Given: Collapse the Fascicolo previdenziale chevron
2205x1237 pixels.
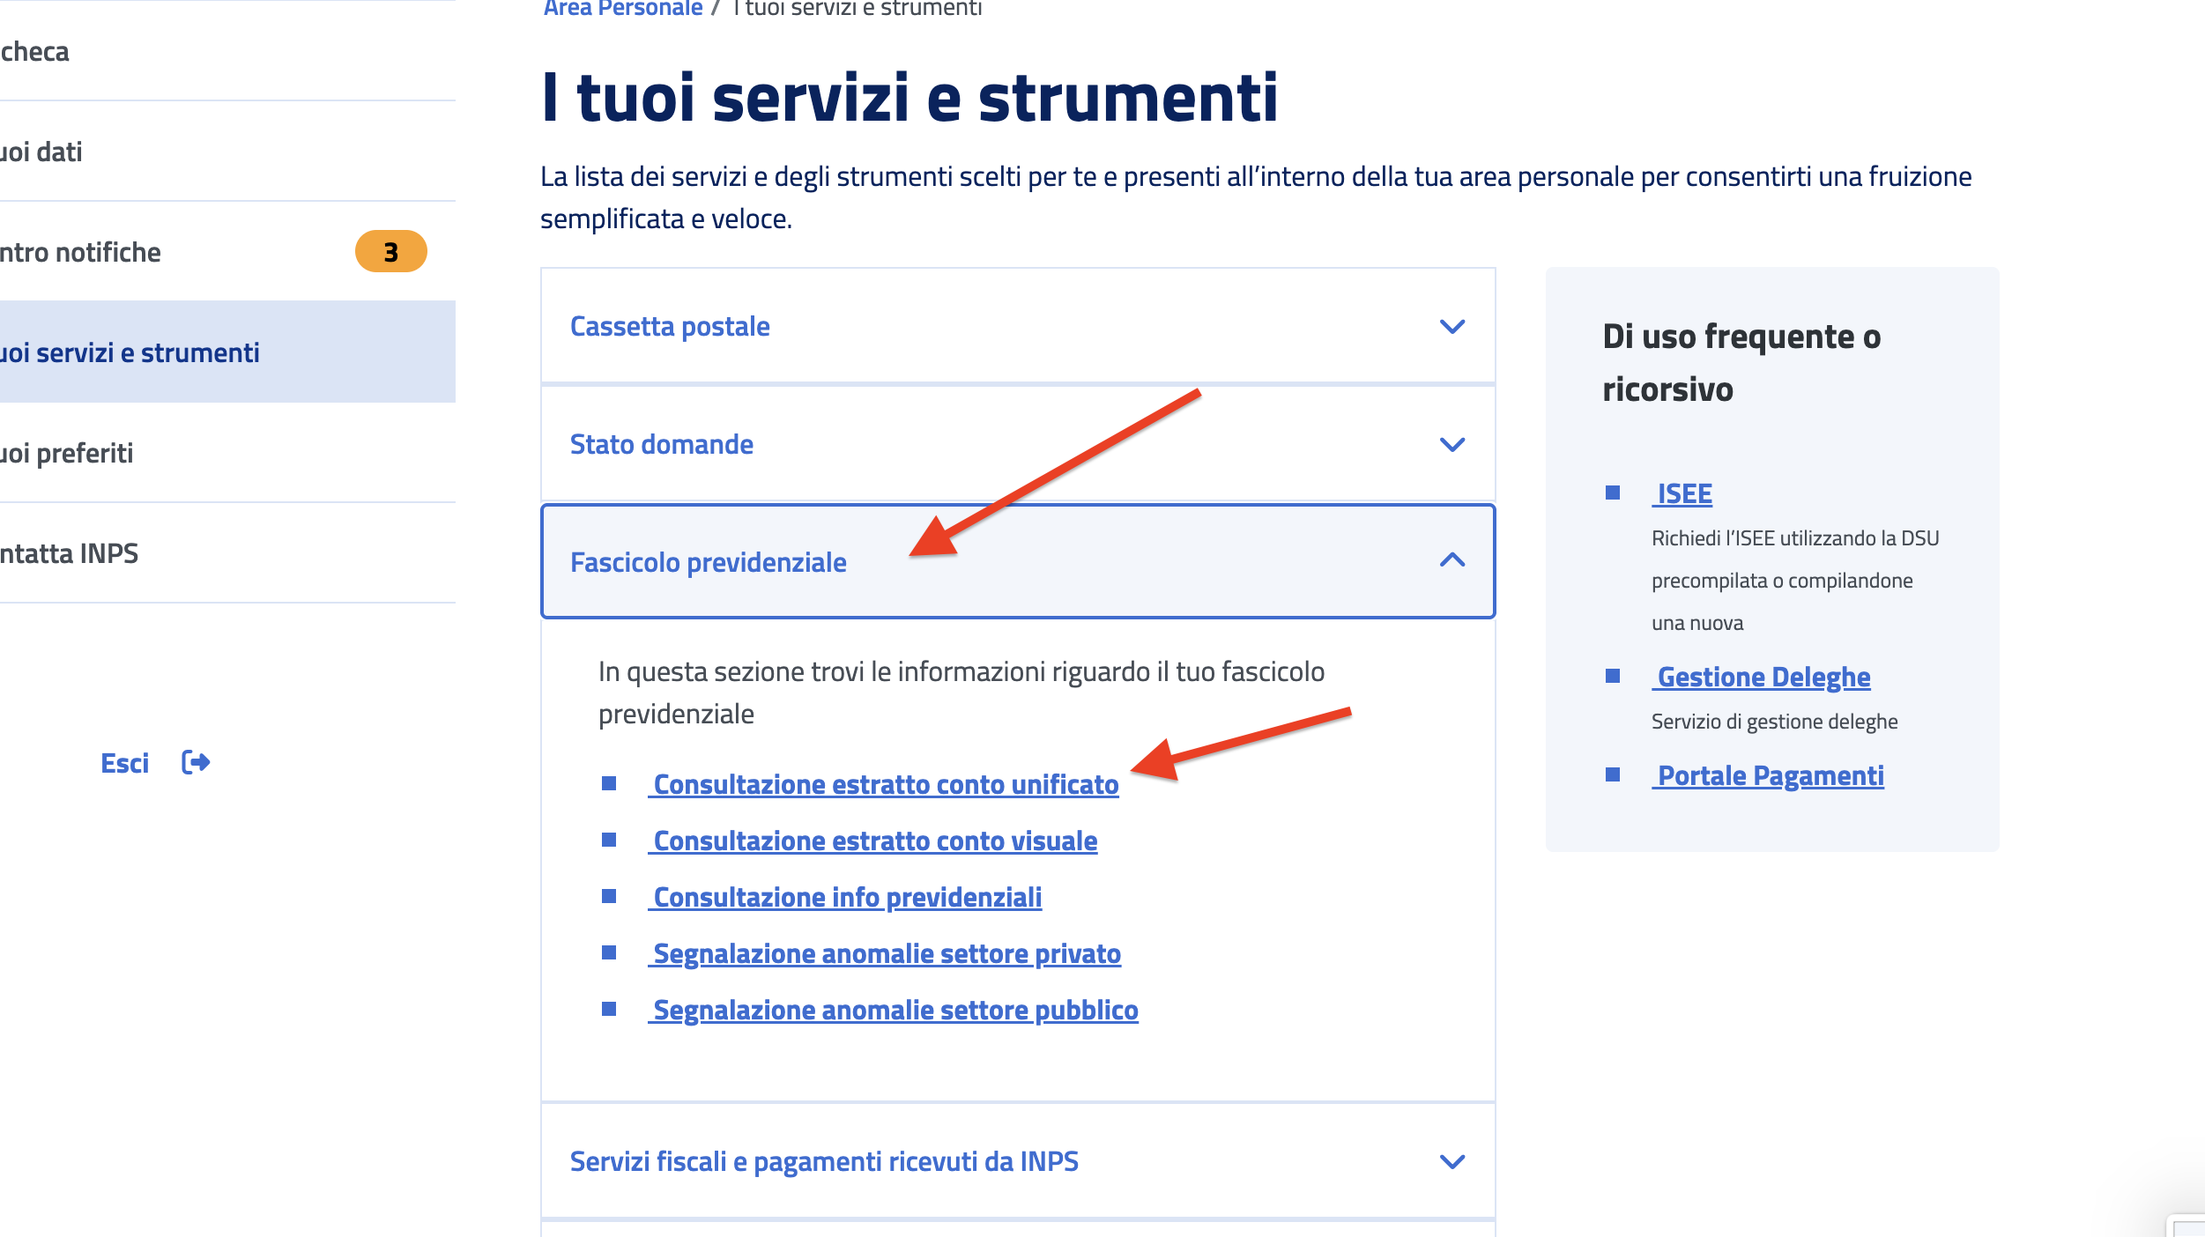Looking at the screenshot, I should pos(1451,560).
